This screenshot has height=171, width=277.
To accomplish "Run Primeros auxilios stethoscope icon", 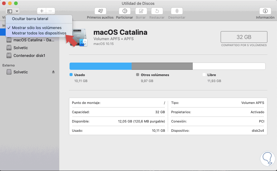I will click(x=100, y=11).
